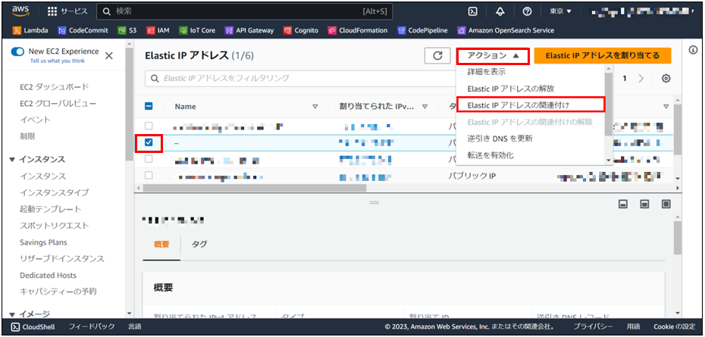The image size is (705, 337).
Task: Toggle New EC2 Experience switch
Action: [17, 51]
